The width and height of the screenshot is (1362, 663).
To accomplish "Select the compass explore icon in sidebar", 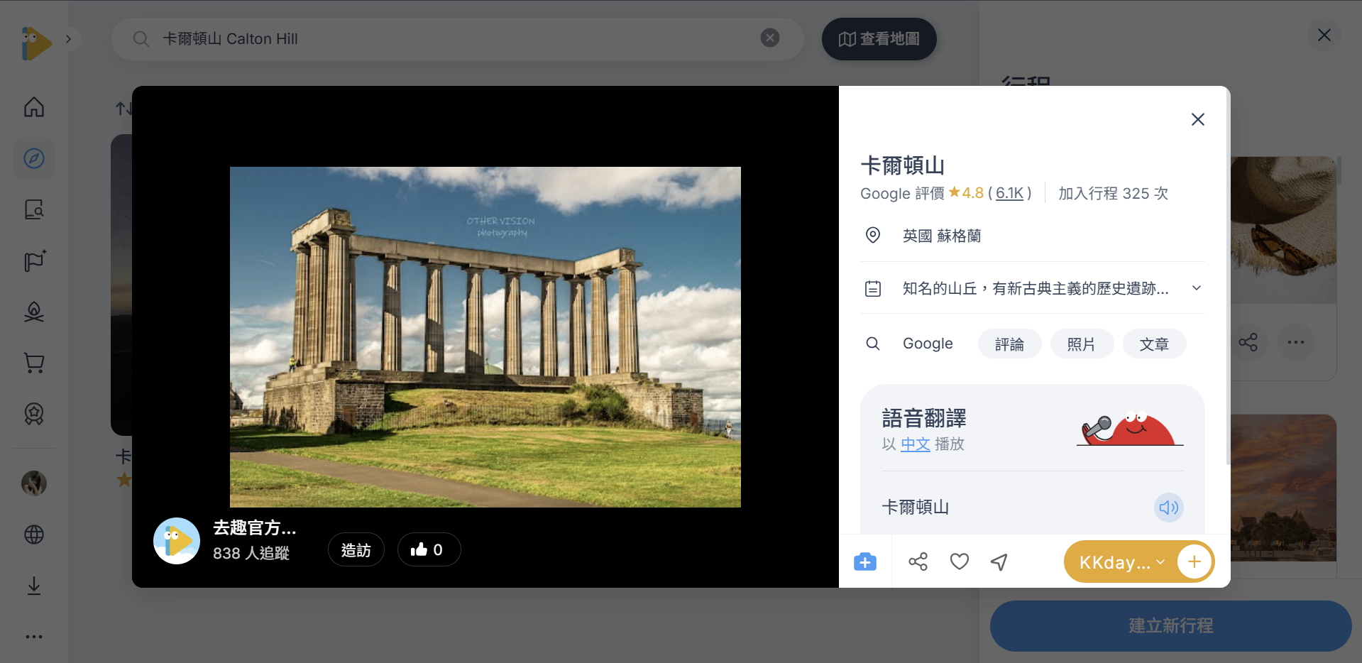I will [34, 158].
